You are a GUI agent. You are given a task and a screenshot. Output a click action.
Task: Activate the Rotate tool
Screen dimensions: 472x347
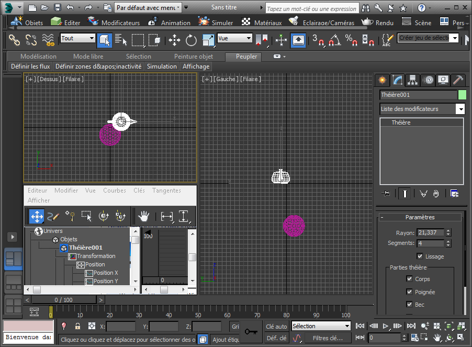(x=191, y=40)
